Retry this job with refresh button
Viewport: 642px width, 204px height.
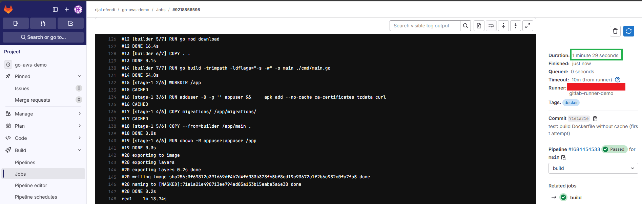pos(629,31)
